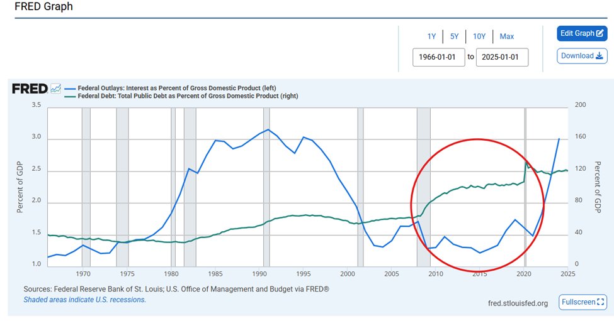
Task: Click the Sources attribution text line
Action: 176,290
